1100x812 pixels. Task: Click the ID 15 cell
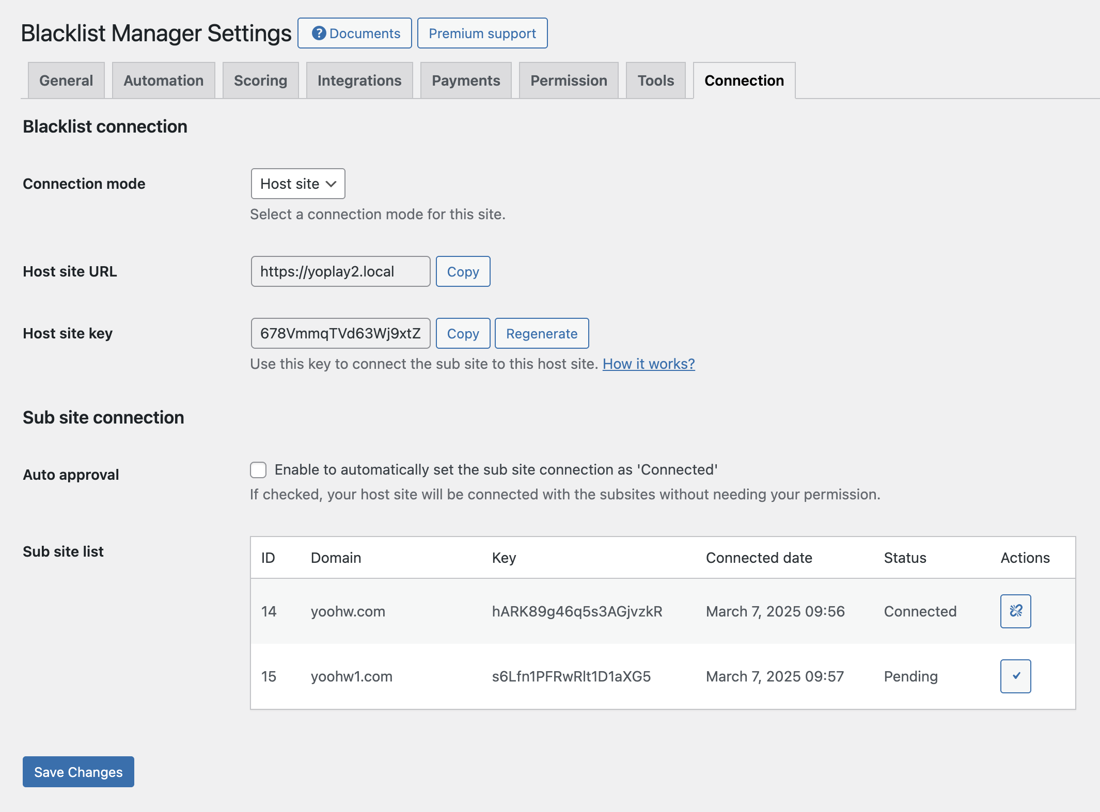click(269, 676)
